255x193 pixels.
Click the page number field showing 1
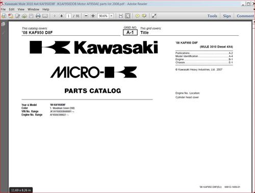[x=68, y=16]
